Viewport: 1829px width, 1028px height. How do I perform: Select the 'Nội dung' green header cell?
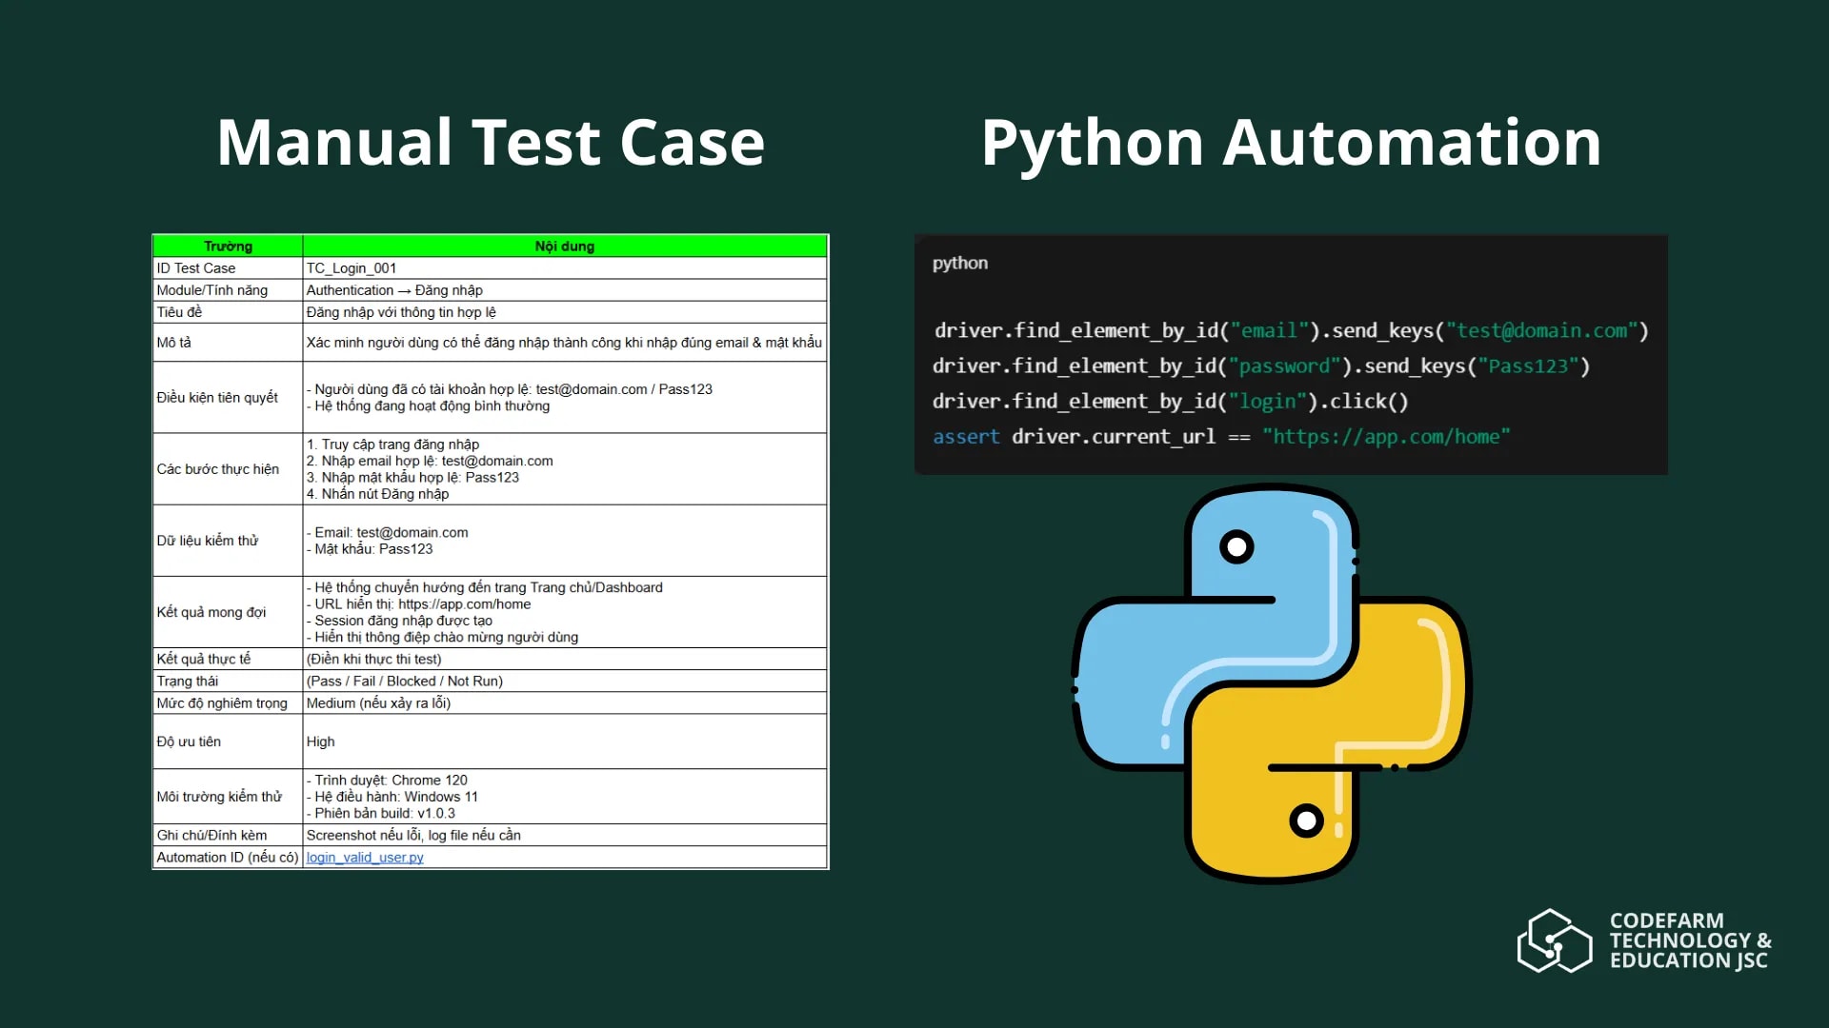564,246
